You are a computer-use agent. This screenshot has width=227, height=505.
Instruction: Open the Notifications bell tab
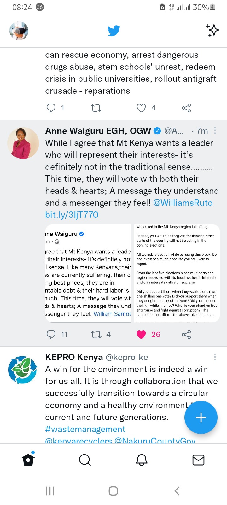coord(142,460)
